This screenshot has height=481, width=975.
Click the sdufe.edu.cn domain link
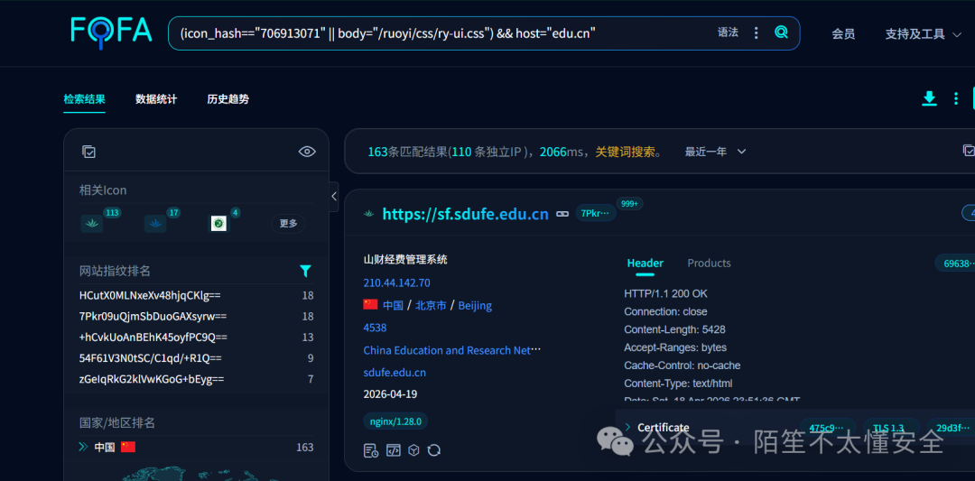[x=395, y=373]
